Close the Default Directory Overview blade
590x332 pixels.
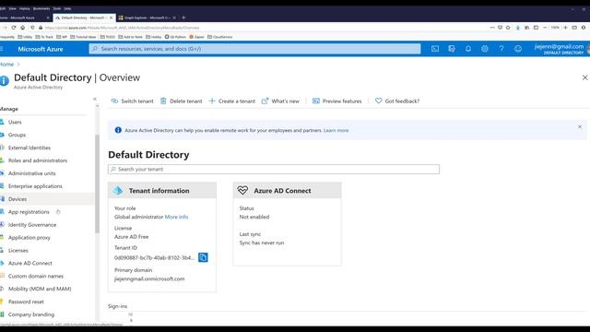pos(584,77)
